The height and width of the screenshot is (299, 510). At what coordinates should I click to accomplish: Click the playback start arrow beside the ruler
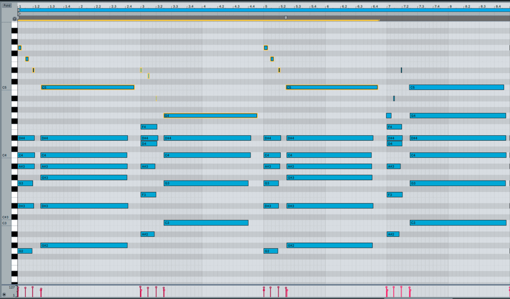click(x=18, y=13)
